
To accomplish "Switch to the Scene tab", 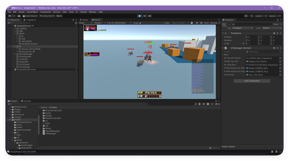I will pos(84,20).
